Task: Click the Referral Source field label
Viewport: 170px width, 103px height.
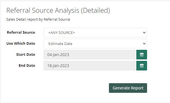Action: [x=21, y=33]
